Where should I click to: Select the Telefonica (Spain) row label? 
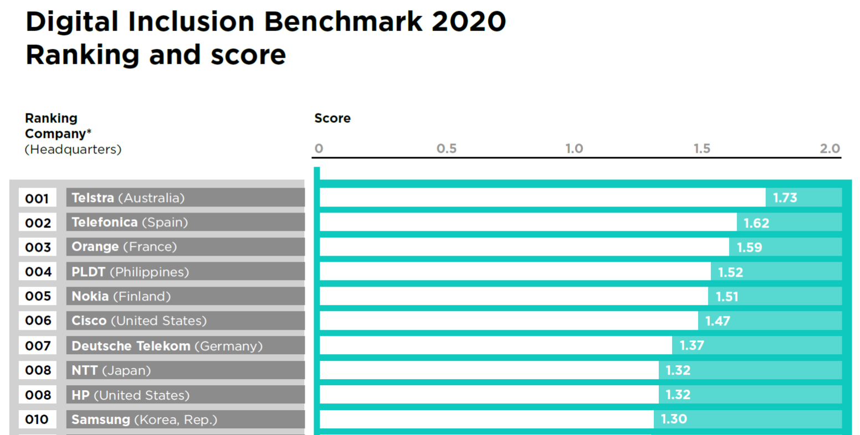coord(130,222)
